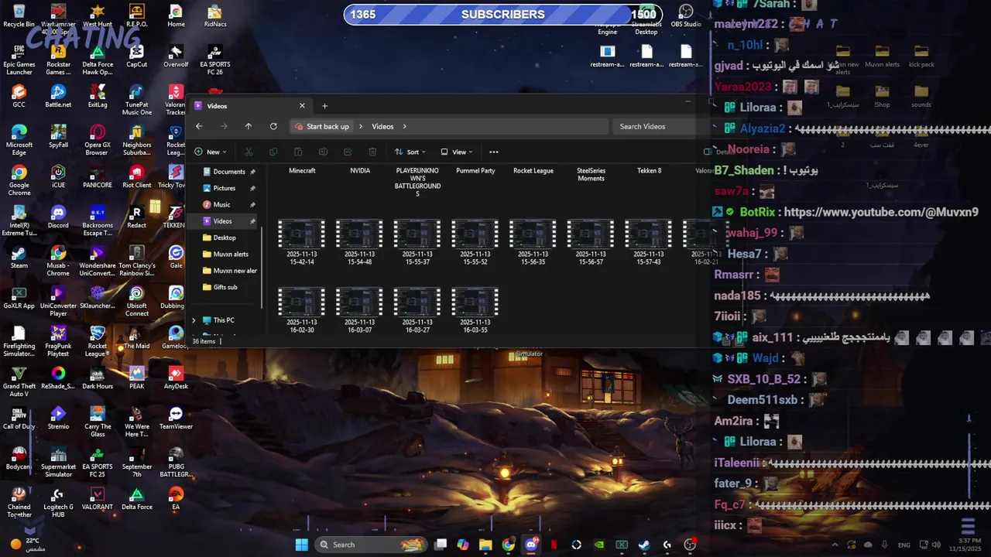
Task: Open Steam from the taskbar
Action: [x=644, y=545]
